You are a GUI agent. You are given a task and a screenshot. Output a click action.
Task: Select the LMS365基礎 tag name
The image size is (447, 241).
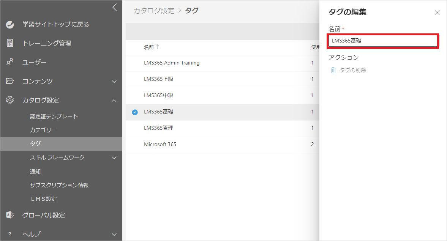[158, 112]
